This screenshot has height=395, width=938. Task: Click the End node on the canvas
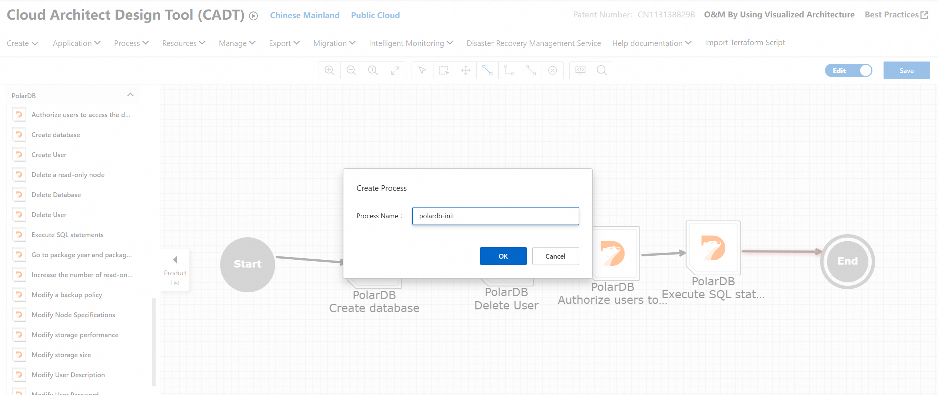[x=848, y=261]
